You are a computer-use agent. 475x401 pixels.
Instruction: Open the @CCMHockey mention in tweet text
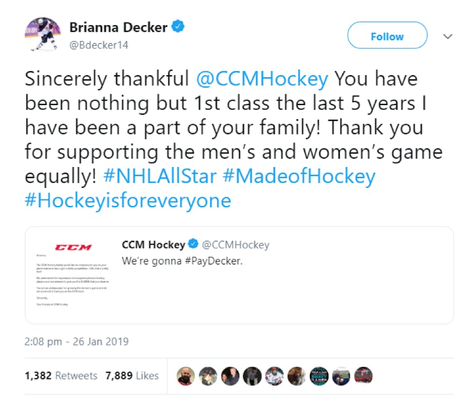(262, 79)
